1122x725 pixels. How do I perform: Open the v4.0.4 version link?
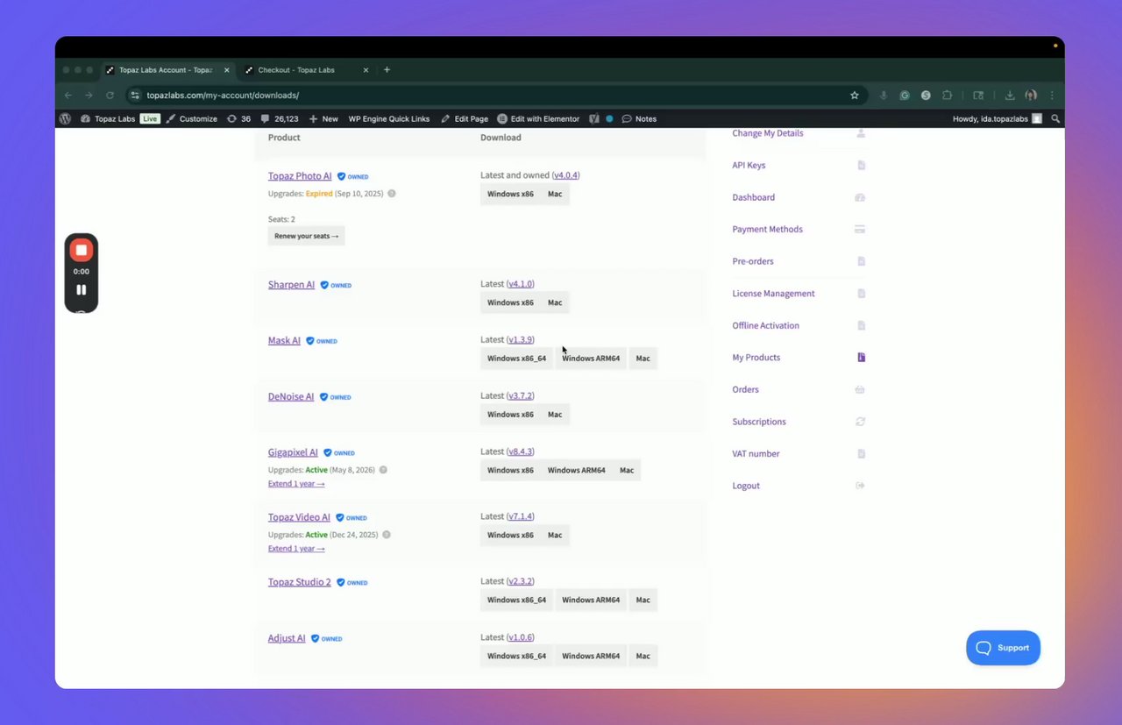click(566, 175)
